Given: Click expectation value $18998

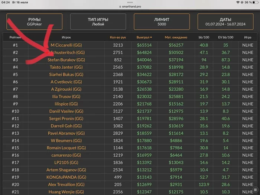Looking at the screenshot, I should point(176,67).
